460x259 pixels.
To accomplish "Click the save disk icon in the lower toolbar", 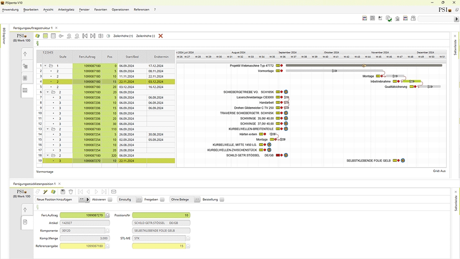I will [x=63, y=192].
